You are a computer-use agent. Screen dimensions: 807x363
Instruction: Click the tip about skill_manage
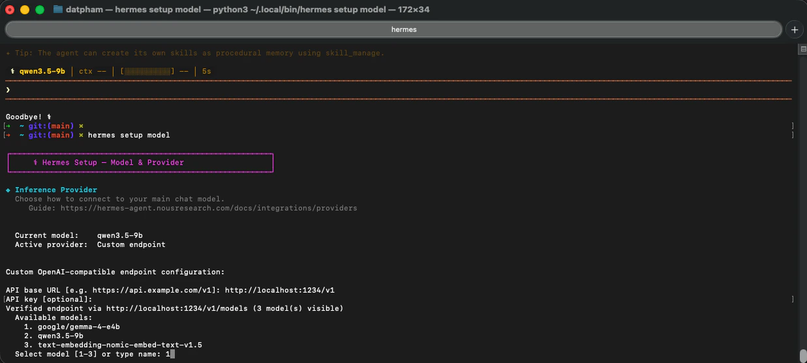195,53
